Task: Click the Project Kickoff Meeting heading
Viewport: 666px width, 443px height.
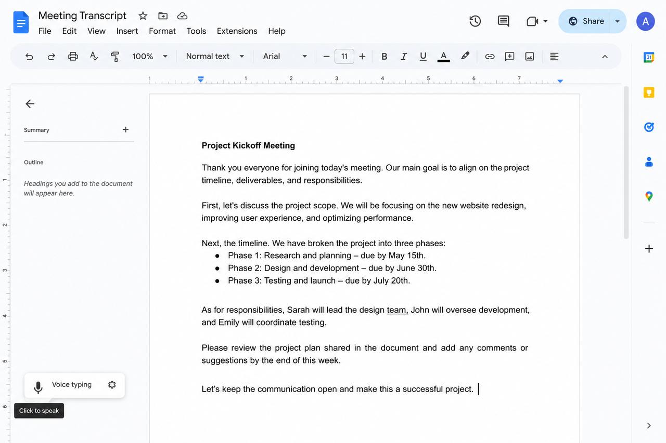Action: 248,145
